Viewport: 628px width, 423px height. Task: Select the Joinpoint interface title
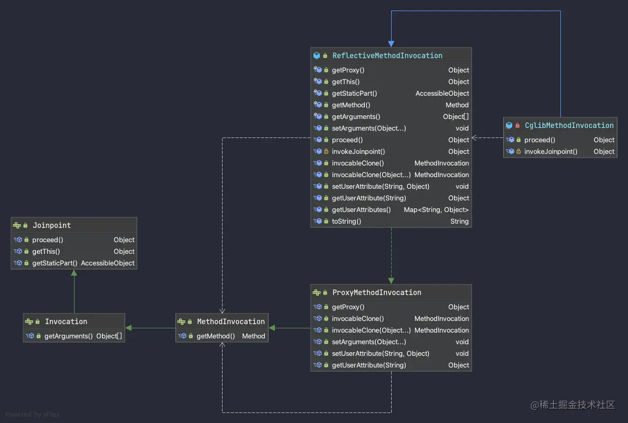52,226
